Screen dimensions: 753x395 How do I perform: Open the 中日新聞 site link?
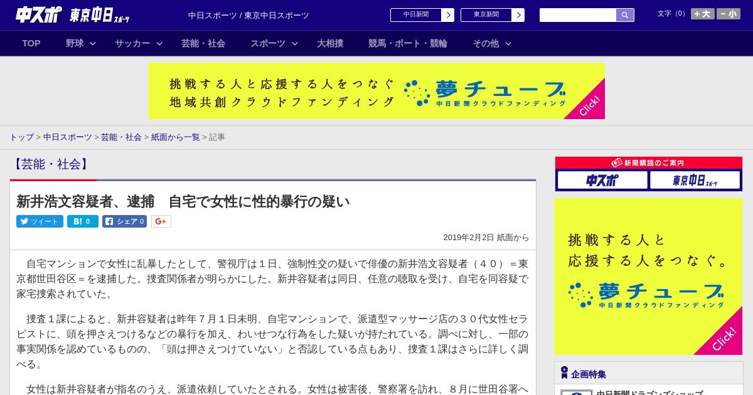pos(416,15)
